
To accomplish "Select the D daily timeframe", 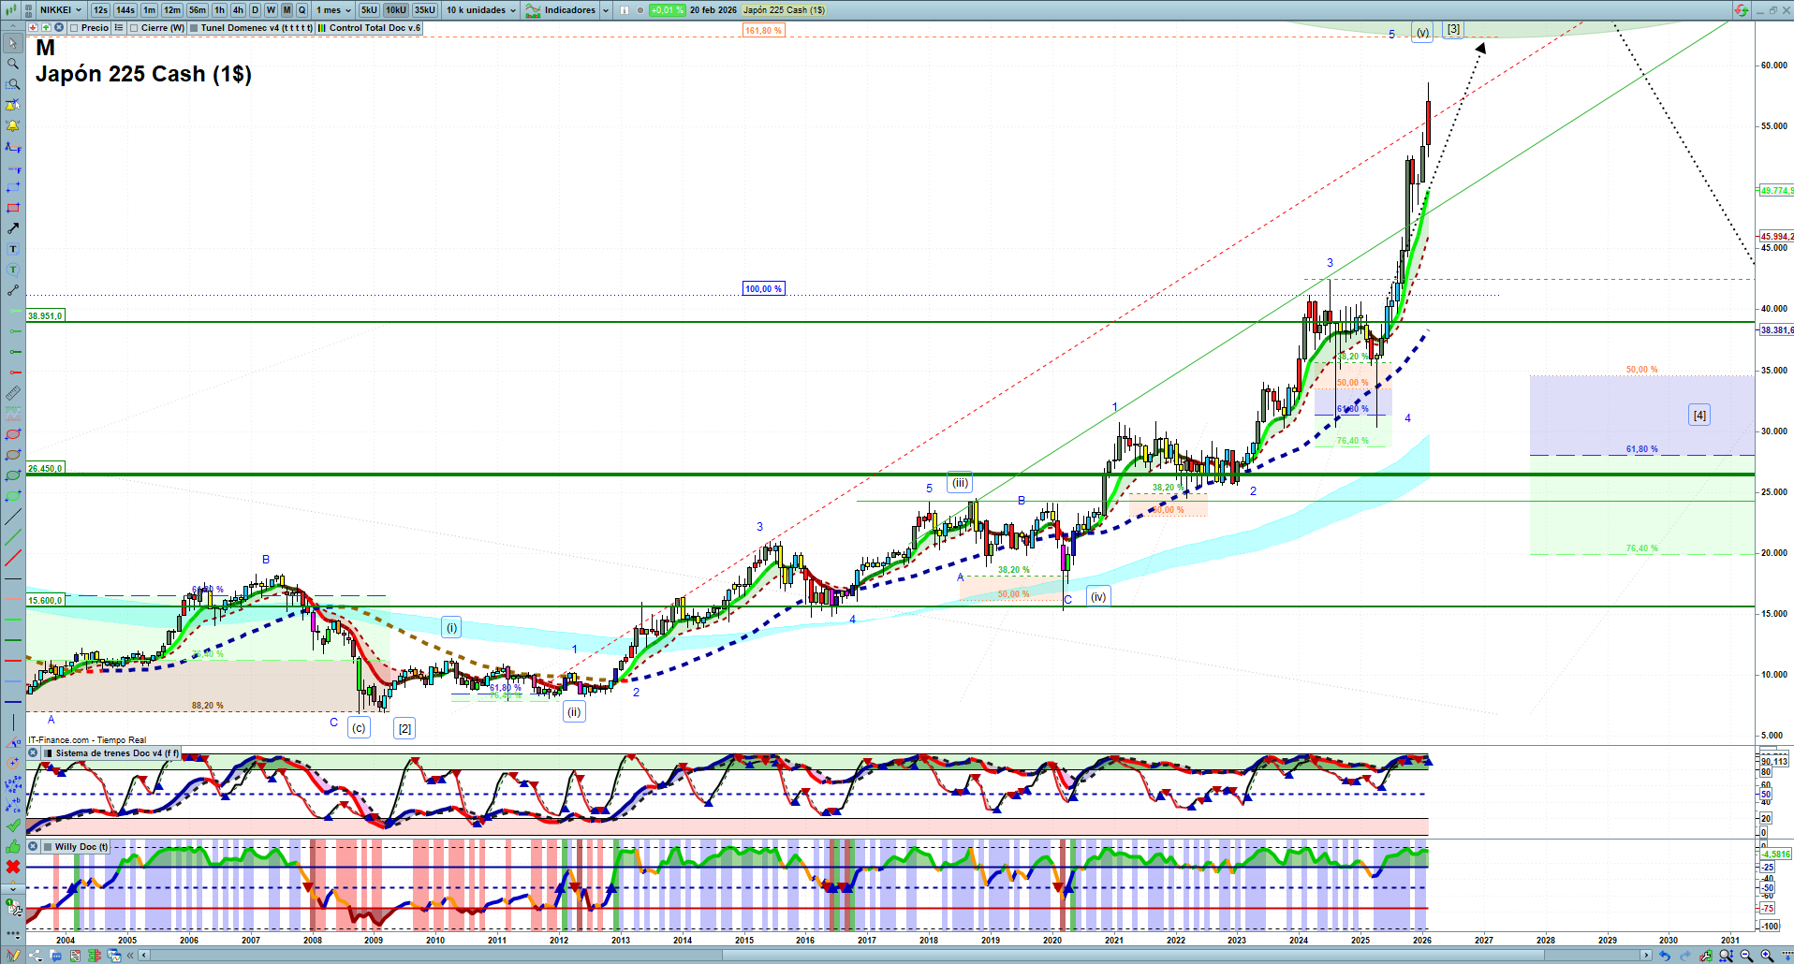I will coord(255,10).
